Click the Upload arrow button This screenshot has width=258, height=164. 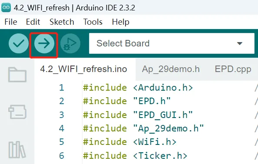44,43
